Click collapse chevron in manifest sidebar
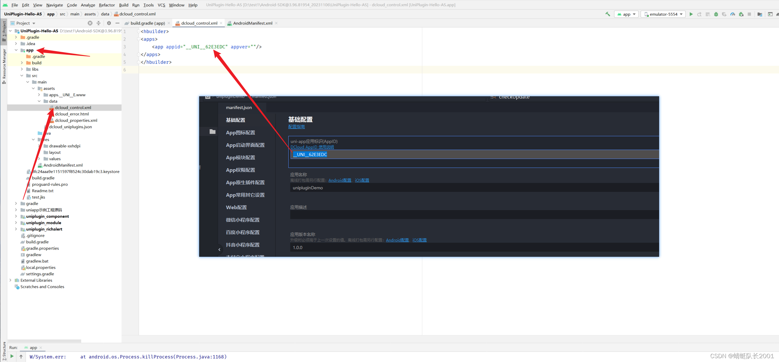 pos(219,249)
